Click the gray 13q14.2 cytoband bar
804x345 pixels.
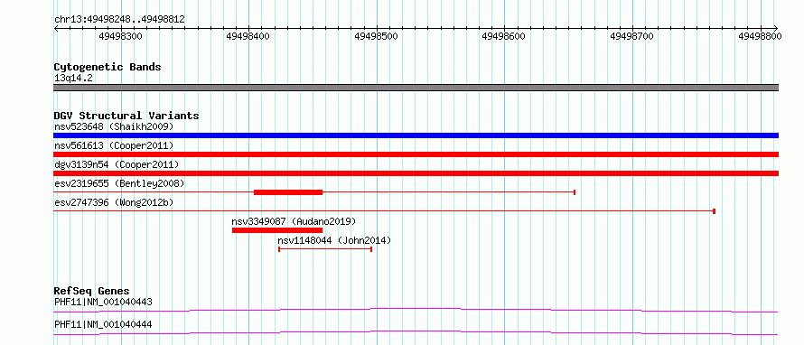[x=416, y=88]
